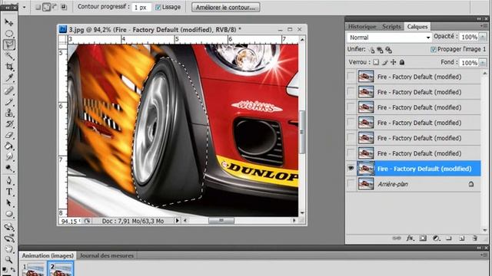The height and width of the screenshot is (276, 492).
Task: Open the tool preset picker dropdown
Action: click(24, 7)
